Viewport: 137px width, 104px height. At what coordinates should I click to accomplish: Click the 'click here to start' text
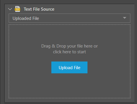(69, 52)
